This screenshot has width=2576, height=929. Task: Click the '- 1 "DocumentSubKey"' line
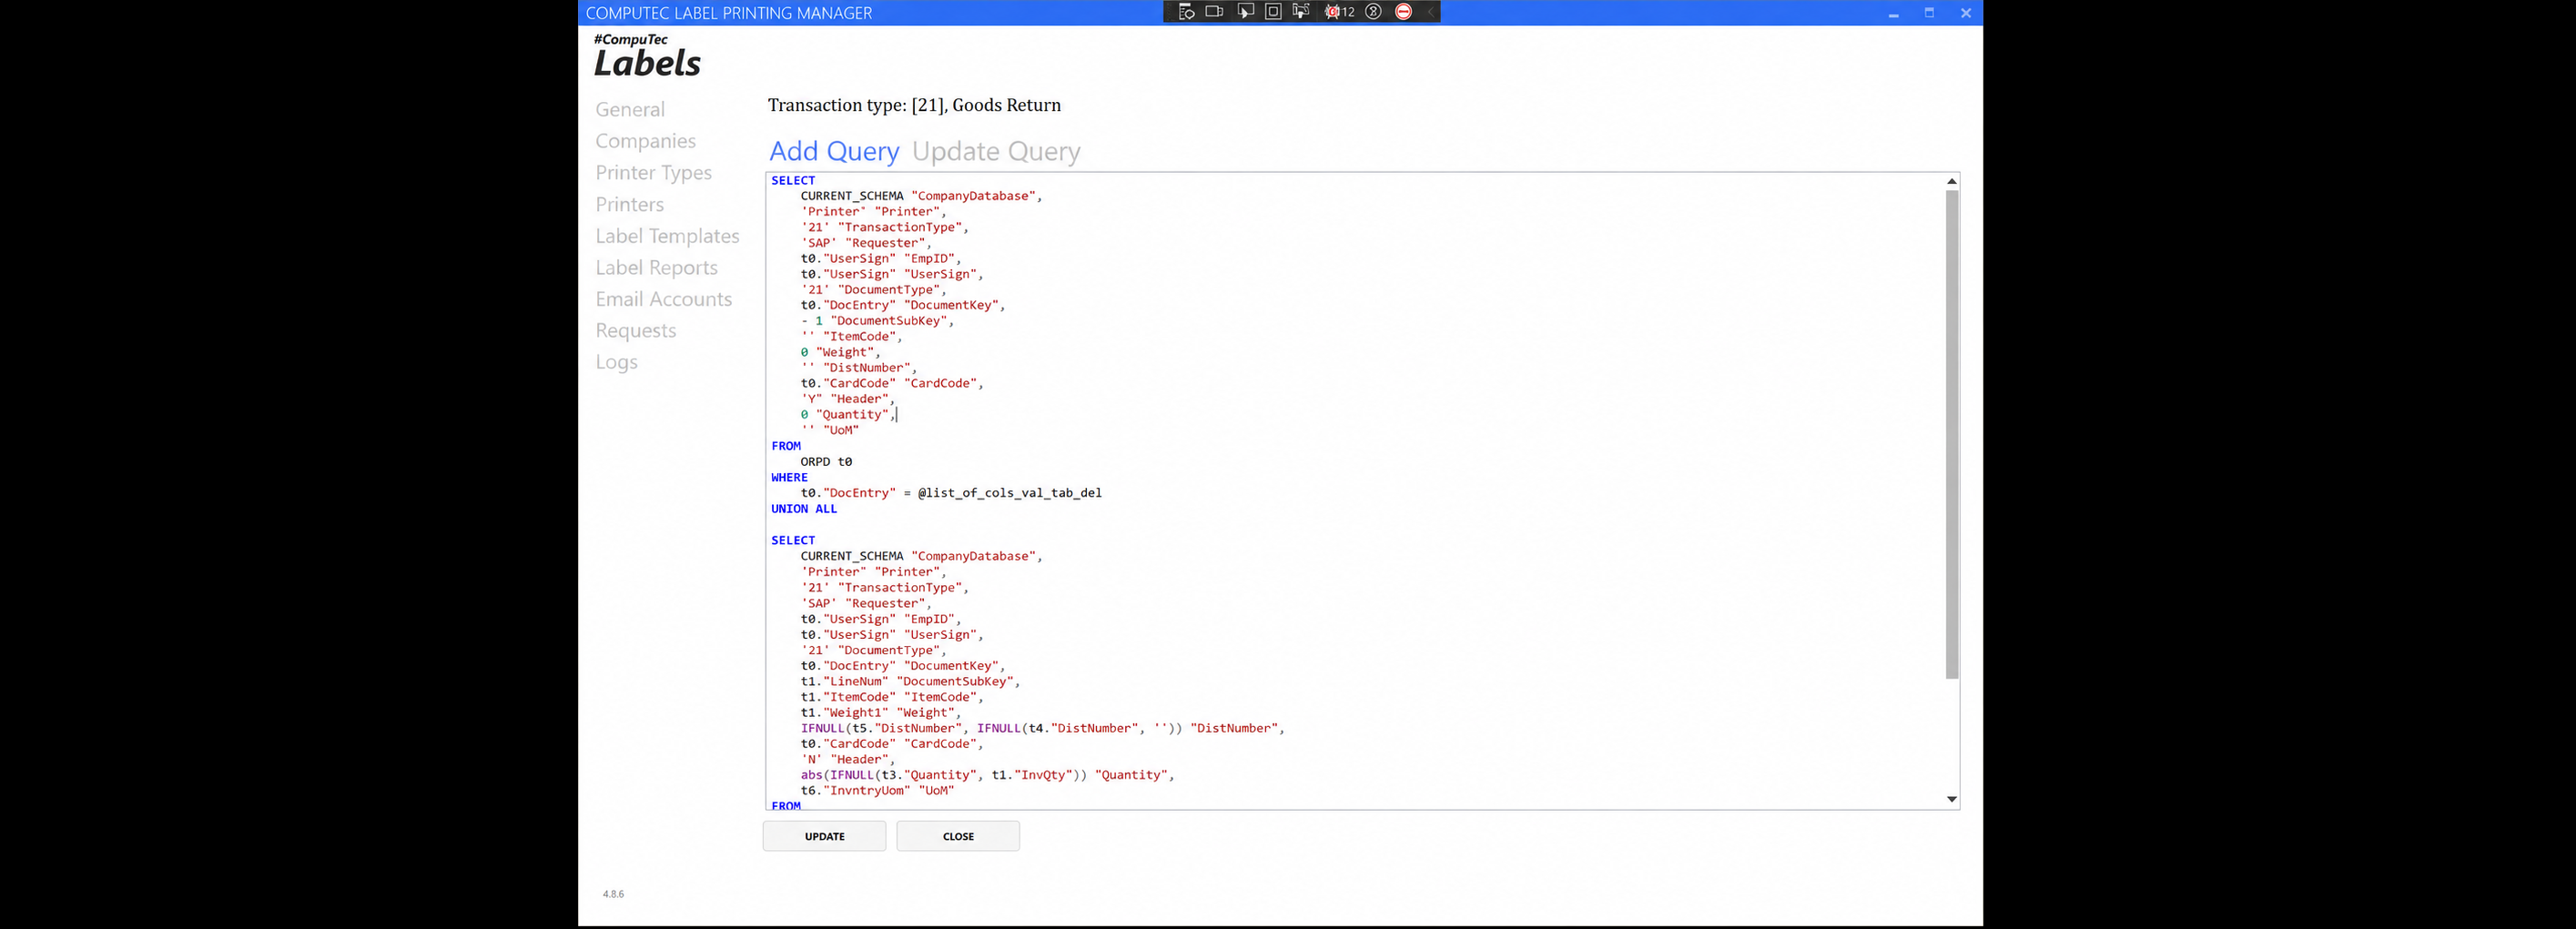[877, 321]
